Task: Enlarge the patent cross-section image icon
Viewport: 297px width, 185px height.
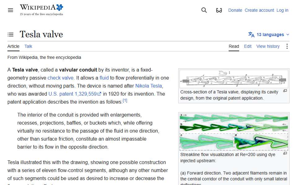Action: pos(285,91)
